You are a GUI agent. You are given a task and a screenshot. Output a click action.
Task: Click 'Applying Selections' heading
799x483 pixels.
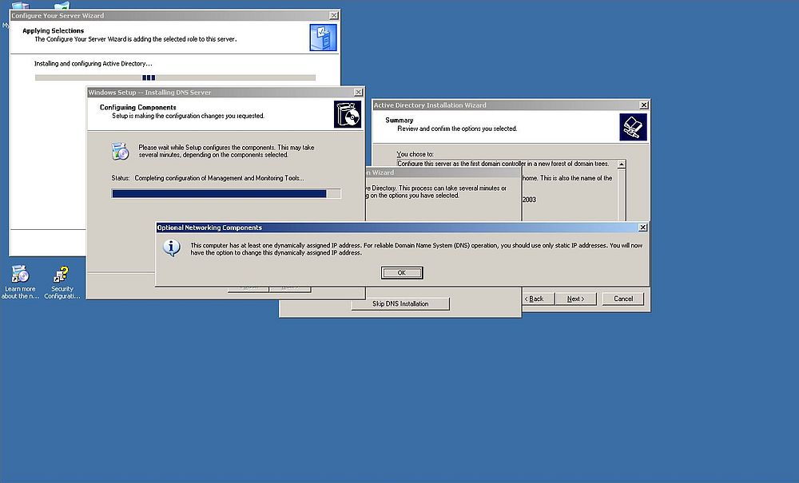pyautogui.click(x=53, y=30)
